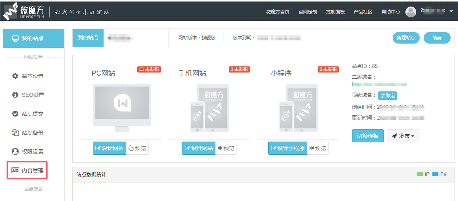Viewport: 458px width, 201px height.
Task: Click the 小程序 未发布 status badge
Action: [x=328, y=69]
